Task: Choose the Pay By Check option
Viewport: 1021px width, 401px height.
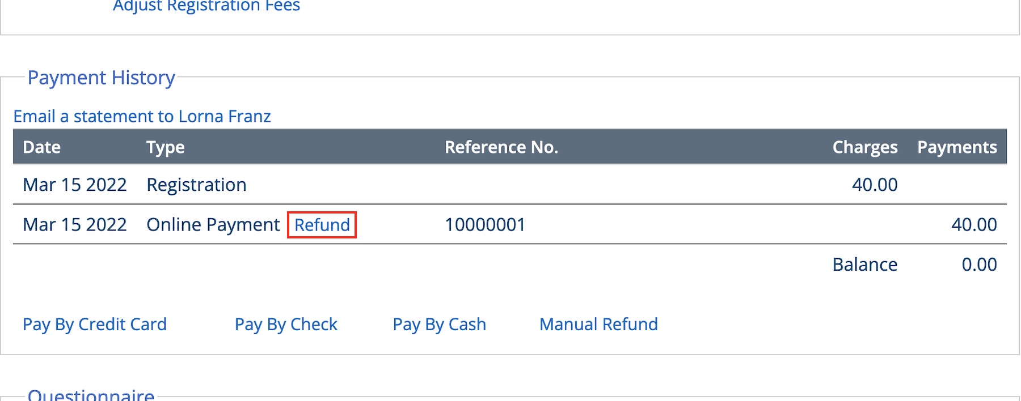Action: (286, 325)
